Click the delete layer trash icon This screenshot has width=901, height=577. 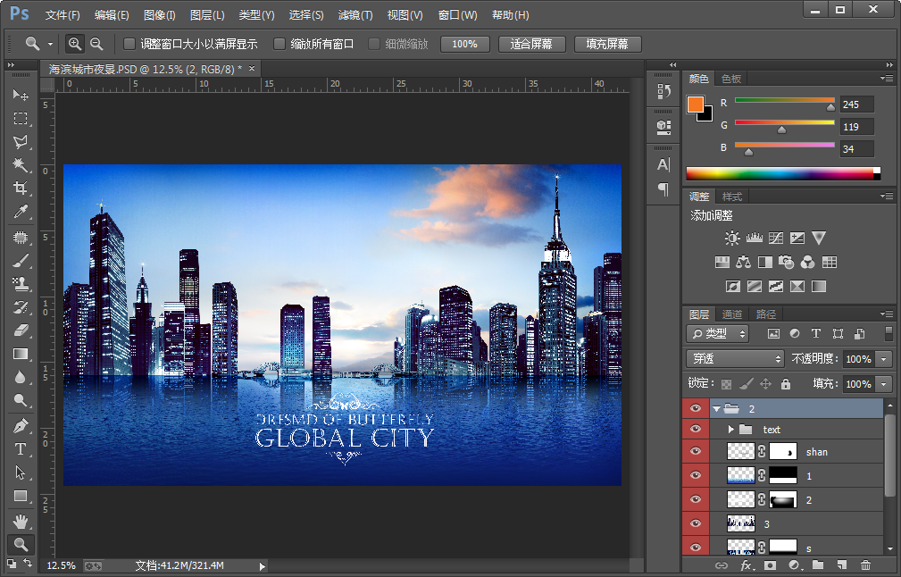point(865,565)
